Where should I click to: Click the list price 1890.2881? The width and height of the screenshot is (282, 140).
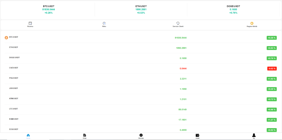(x=181, y=48)
